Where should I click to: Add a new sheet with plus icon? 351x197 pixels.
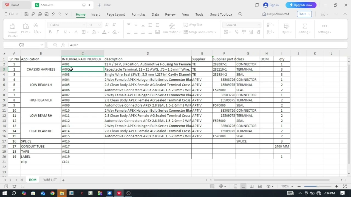tap(63, 180)
